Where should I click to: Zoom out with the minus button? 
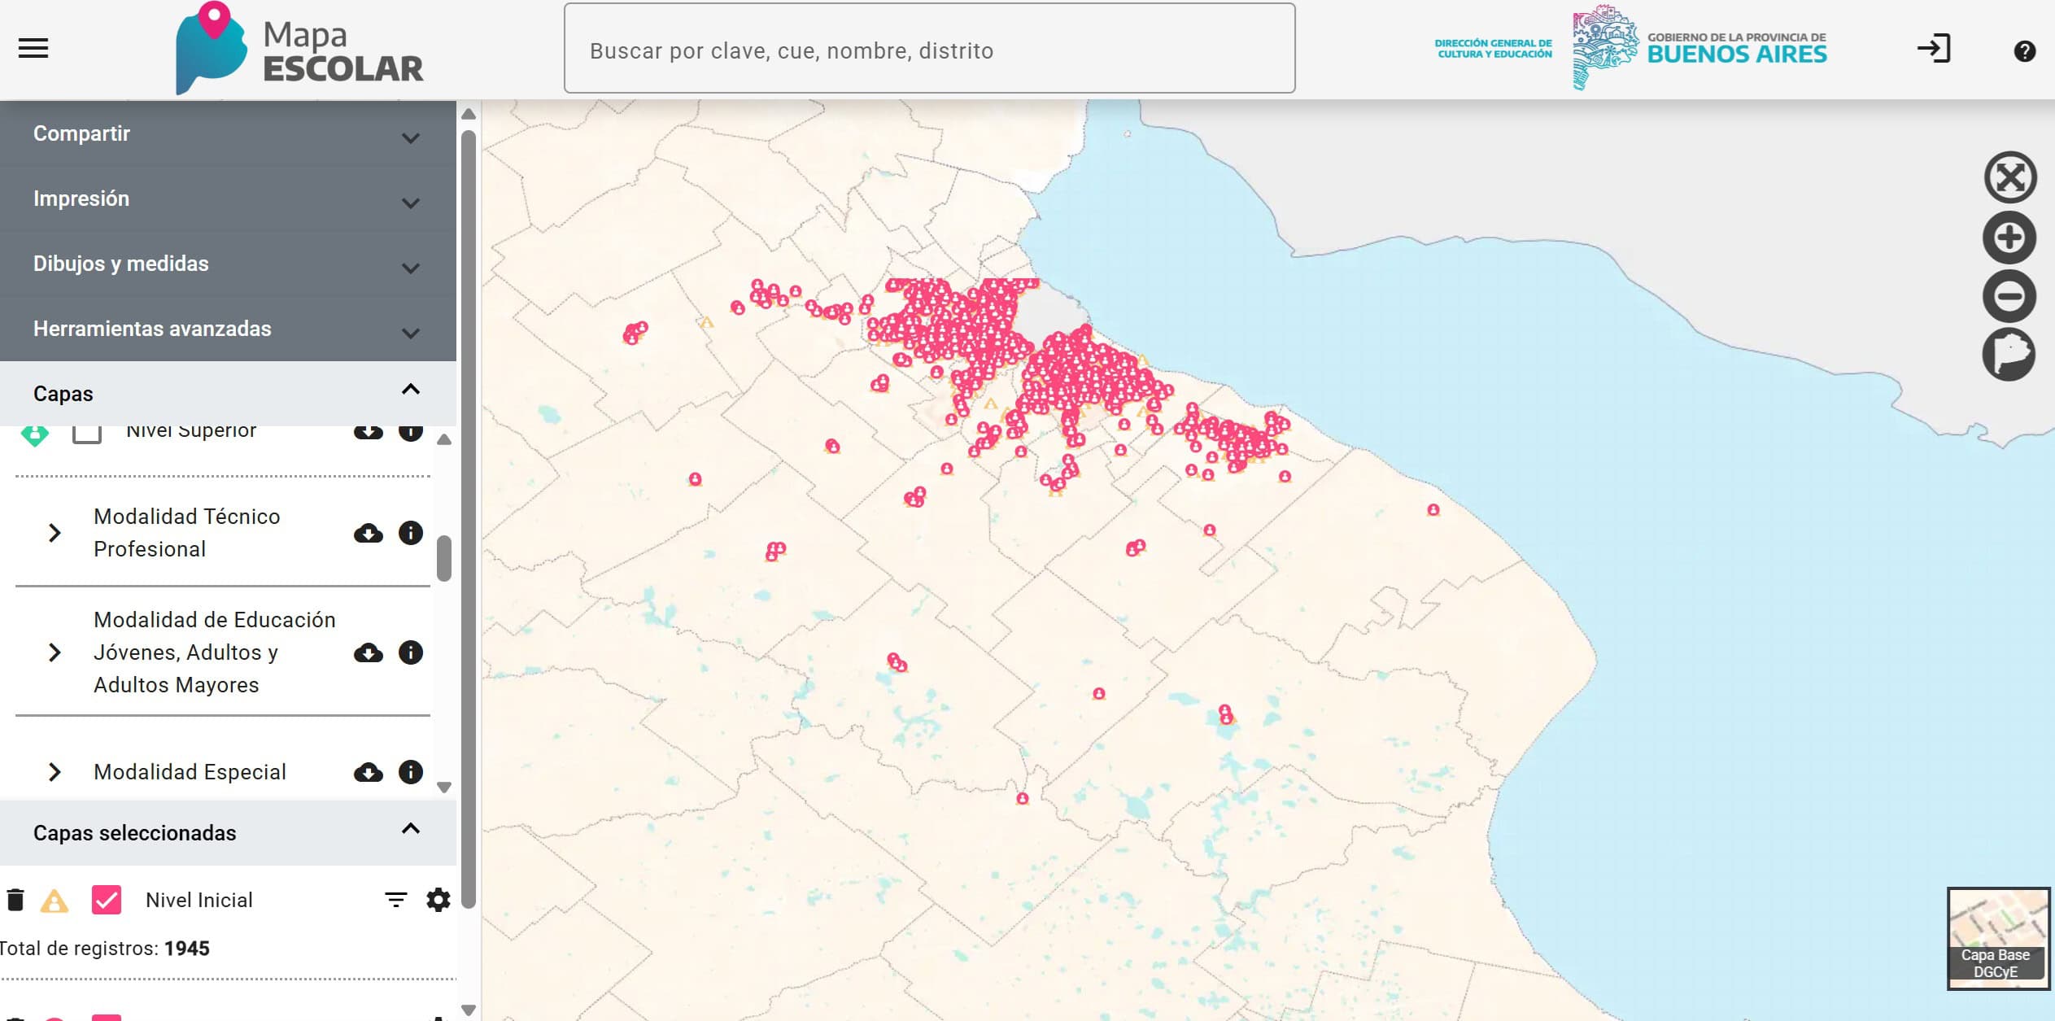point(2009,296)
